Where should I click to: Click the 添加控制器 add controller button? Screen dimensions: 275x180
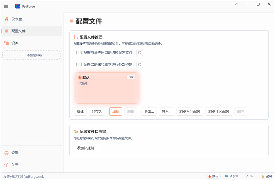point(31,55)
